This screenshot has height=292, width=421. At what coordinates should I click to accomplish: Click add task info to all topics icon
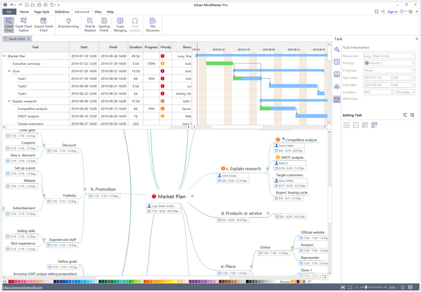(365, 125)
